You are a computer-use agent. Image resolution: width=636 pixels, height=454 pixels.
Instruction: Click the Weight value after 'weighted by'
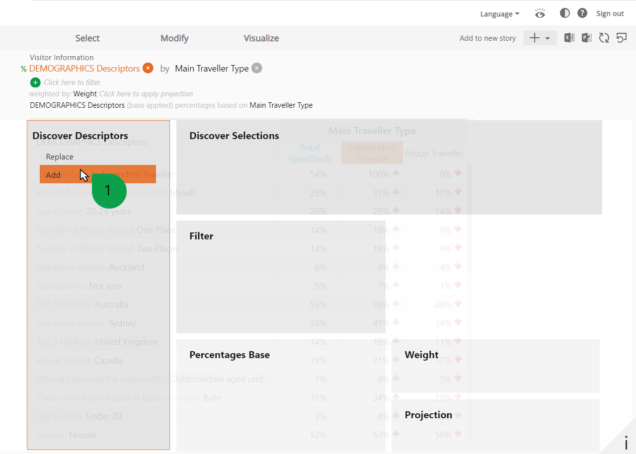[85, 94]
